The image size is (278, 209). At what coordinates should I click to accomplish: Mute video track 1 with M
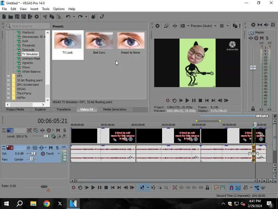pyautogui.click(x=58, y=130)
